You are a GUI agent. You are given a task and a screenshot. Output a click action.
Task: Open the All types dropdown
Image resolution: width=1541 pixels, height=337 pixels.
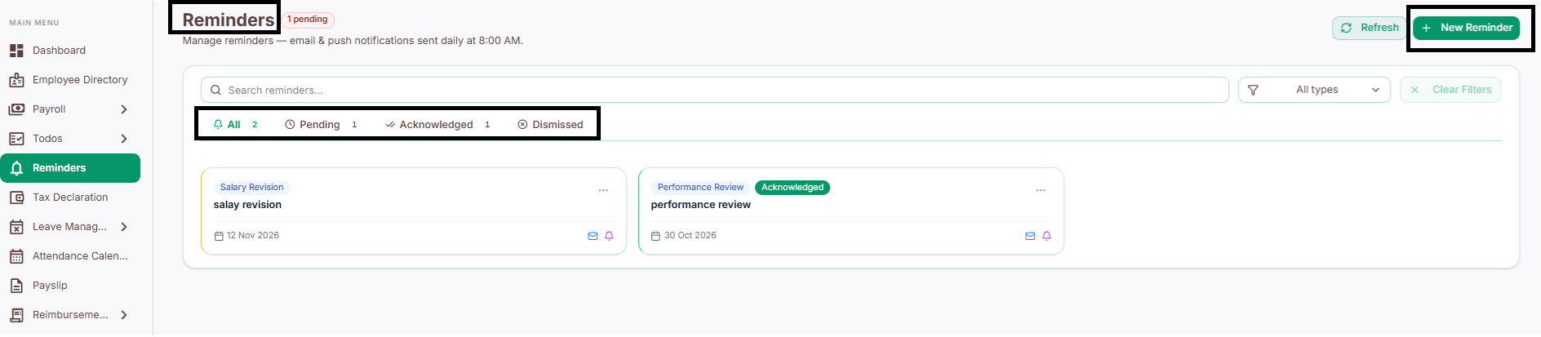tap(1314, 90)
